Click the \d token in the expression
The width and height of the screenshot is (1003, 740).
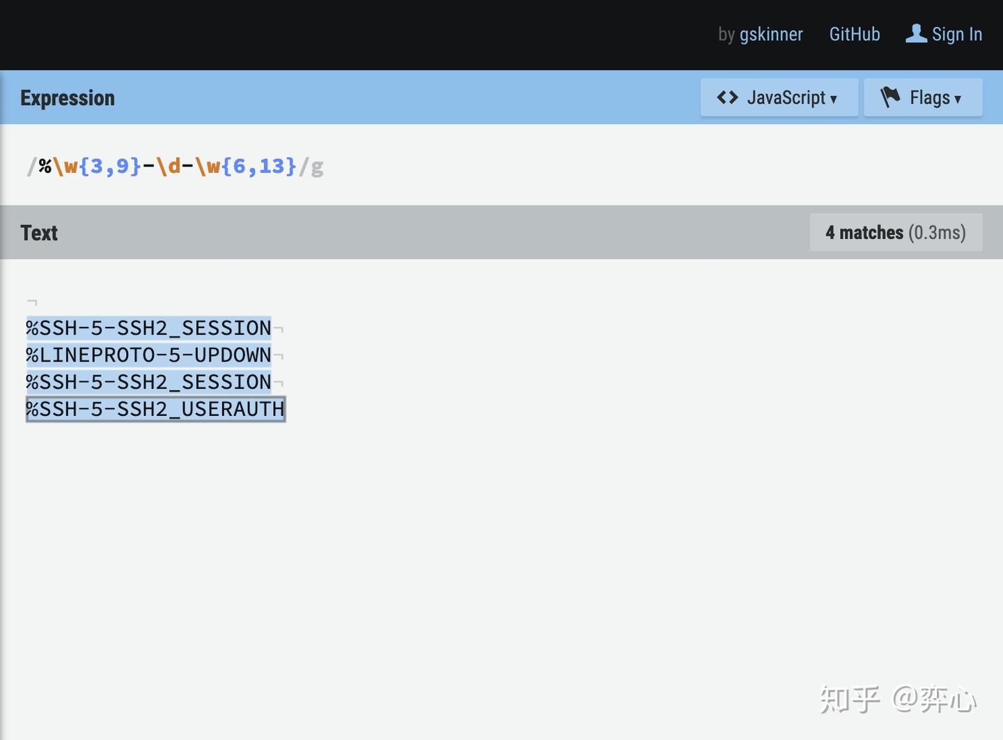click(169, 166)
